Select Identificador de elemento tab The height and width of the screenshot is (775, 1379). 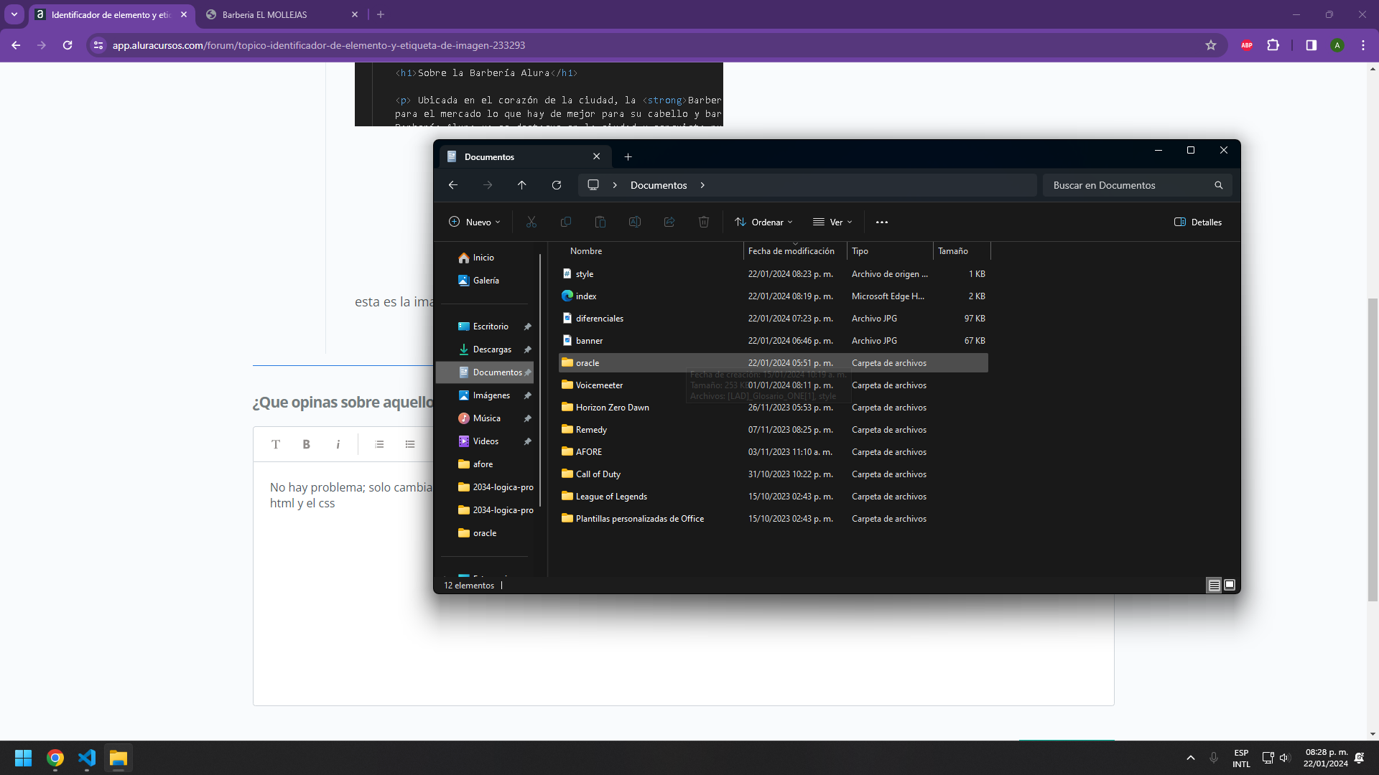(x=108, y=13)
